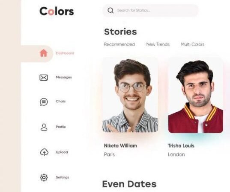Click the Even Dates heading
This screenshot has width=230, height=192.
click(x=129, y=184)
